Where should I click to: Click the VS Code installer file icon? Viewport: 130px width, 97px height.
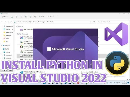(21, 72)
